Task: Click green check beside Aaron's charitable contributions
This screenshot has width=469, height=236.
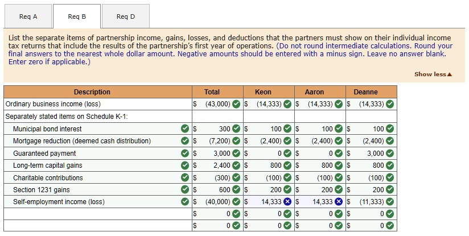Action: 338,177
